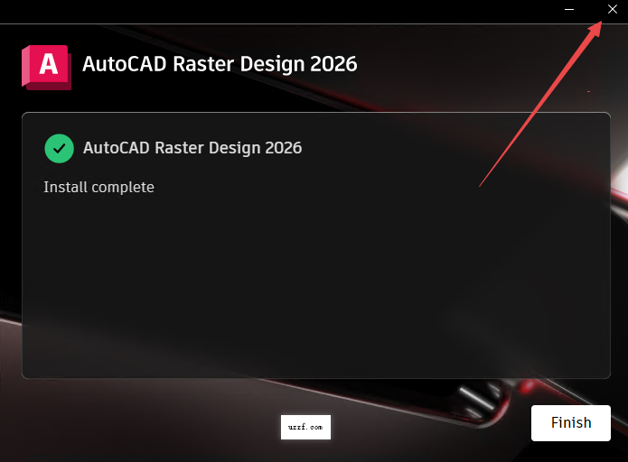
Task: Select the product name beside the green checkmark
Action: point(192,148)
